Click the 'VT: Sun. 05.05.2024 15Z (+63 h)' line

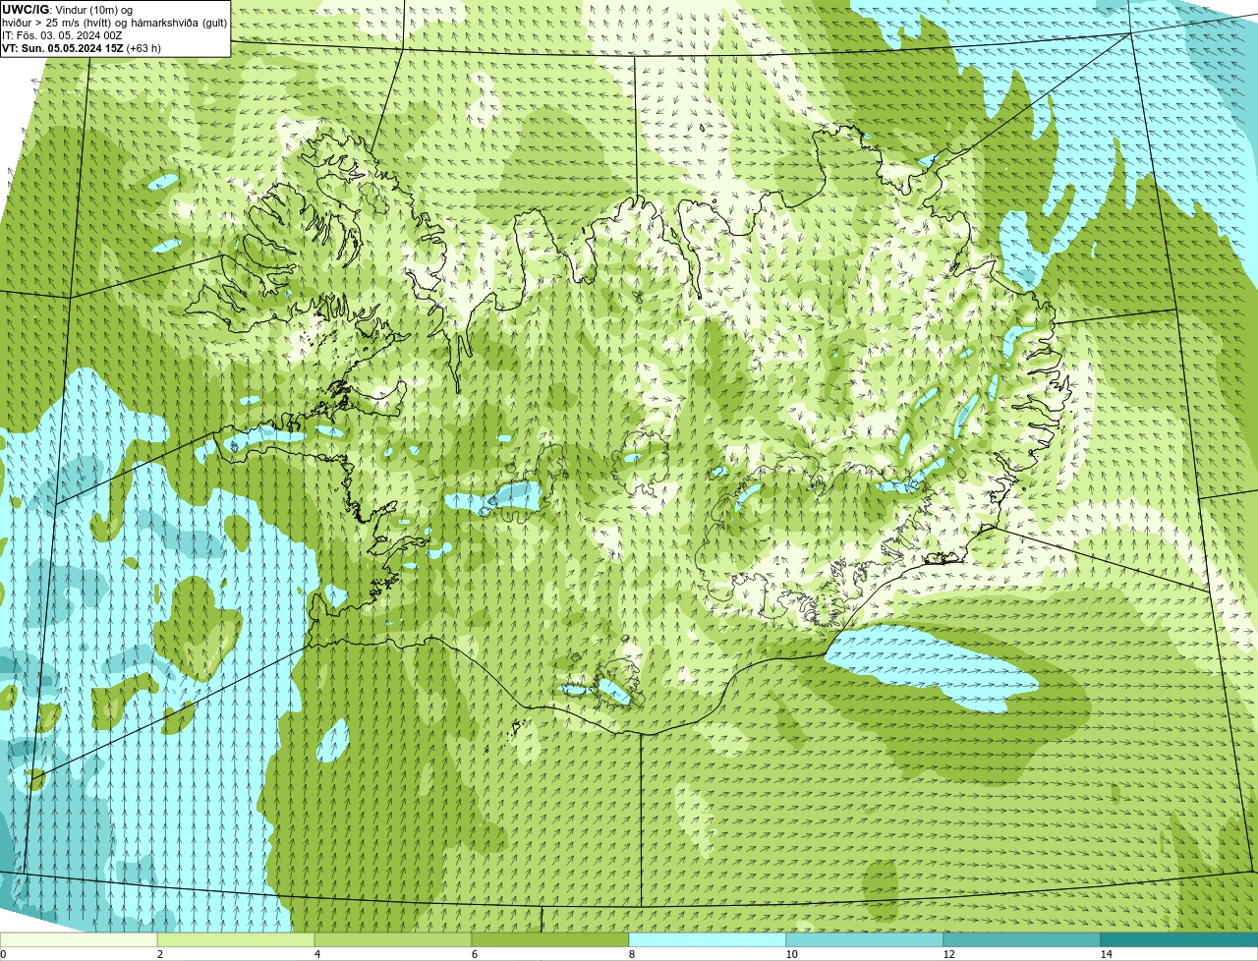pyautogui.click(x=82, y=48)
